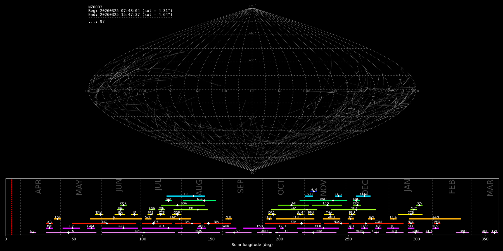Click the KSE shower label
503x251 pixels.
pyautogui.click(x=33, y=231)
